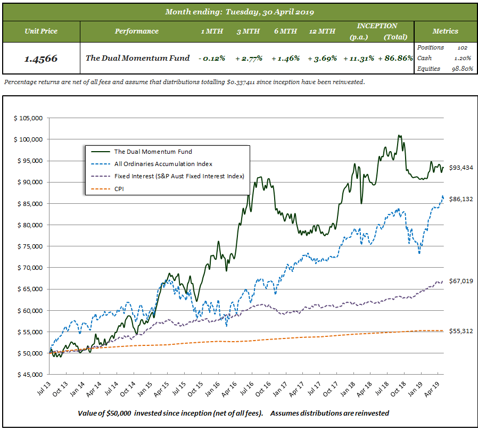The image size is (478, 430).
Task: Click the 12 MTH column header
Action: pyautogui.click(x=322, y=31)
